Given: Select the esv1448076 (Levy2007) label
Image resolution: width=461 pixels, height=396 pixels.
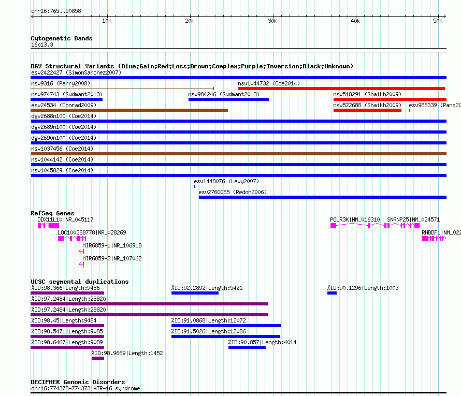Looking at the screenshot, I should (226, 181).
